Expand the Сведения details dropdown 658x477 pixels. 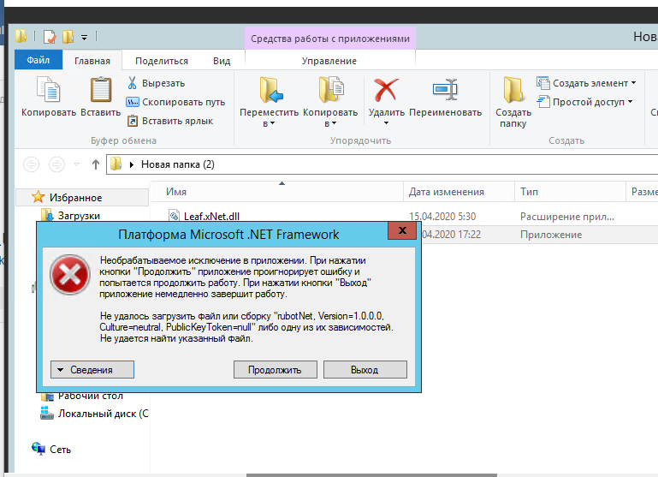point(93,370)
